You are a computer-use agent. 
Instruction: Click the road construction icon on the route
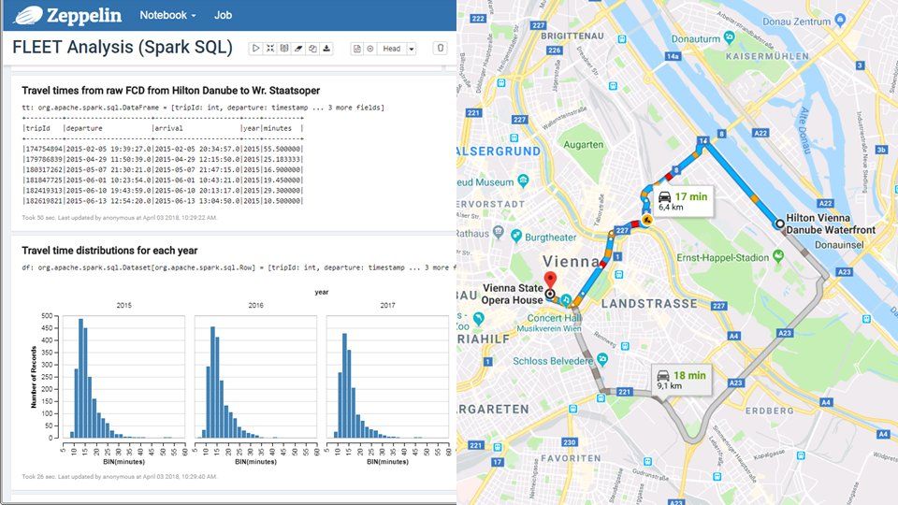tap(646, 219)
